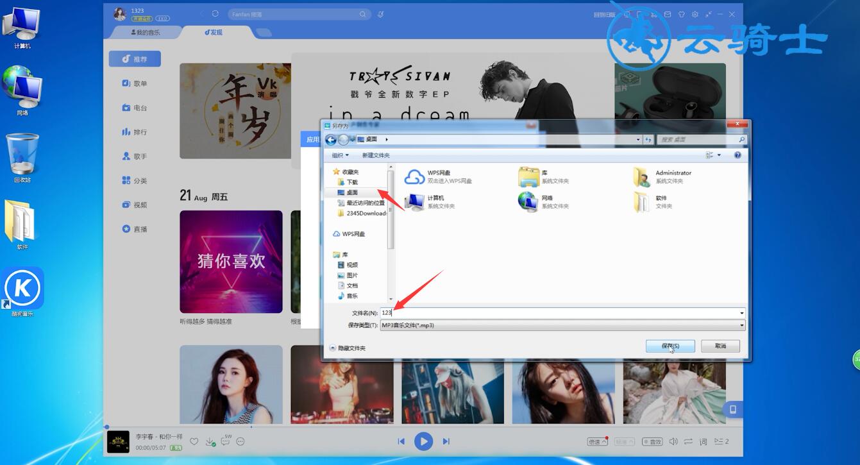The width and height of the screenshot is (860, 465).
Task: Select 网络 in the file list
Action: point(544,202)
